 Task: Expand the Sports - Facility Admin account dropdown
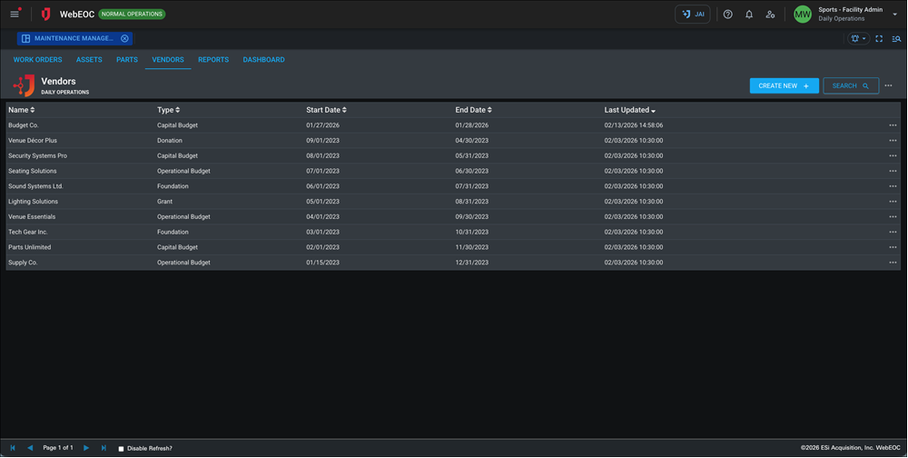pos(894,15)
